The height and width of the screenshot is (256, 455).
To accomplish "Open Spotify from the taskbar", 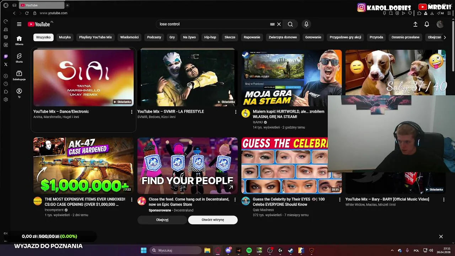I will coord(249,250).
